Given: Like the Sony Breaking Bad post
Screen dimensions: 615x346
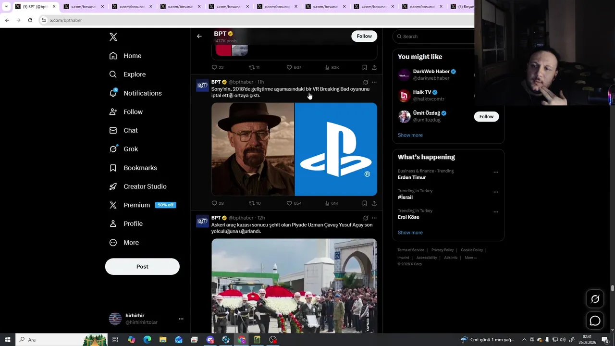Looking at the screenshot, I should 294,203.
